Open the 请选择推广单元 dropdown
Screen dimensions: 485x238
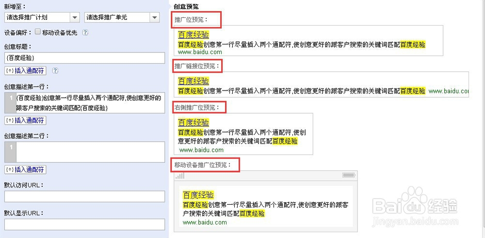(122, 17)
